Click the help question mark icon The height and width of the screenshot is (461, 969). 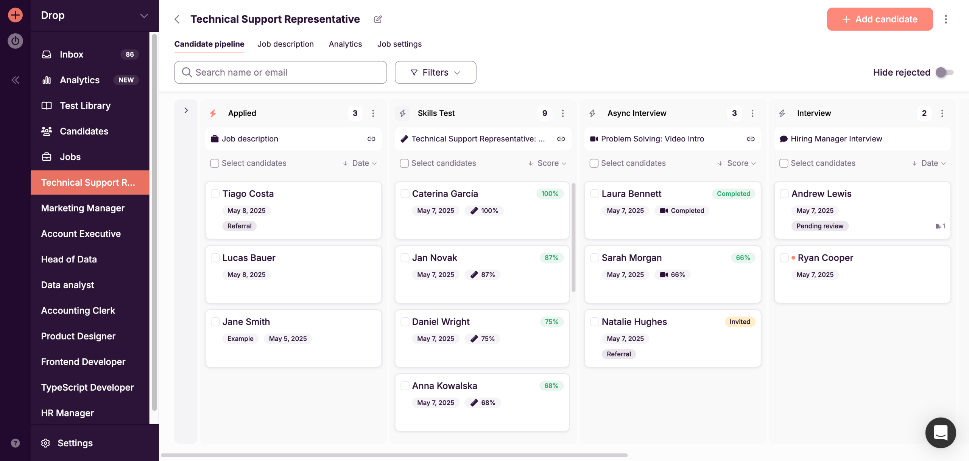[x=15, y=443]
